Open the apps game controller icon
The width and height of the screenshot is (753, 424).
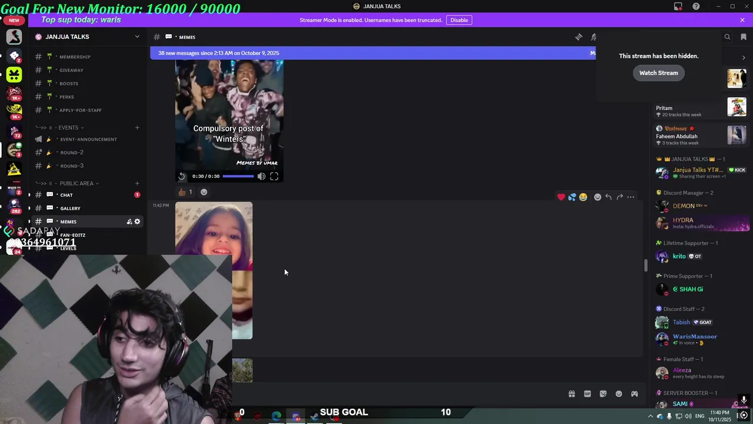(x=635, y=394)
